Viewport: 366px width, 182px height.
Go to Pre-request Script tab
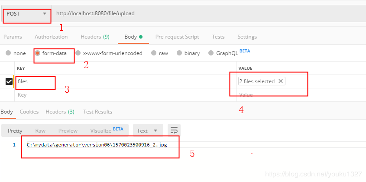pos(177,37)
